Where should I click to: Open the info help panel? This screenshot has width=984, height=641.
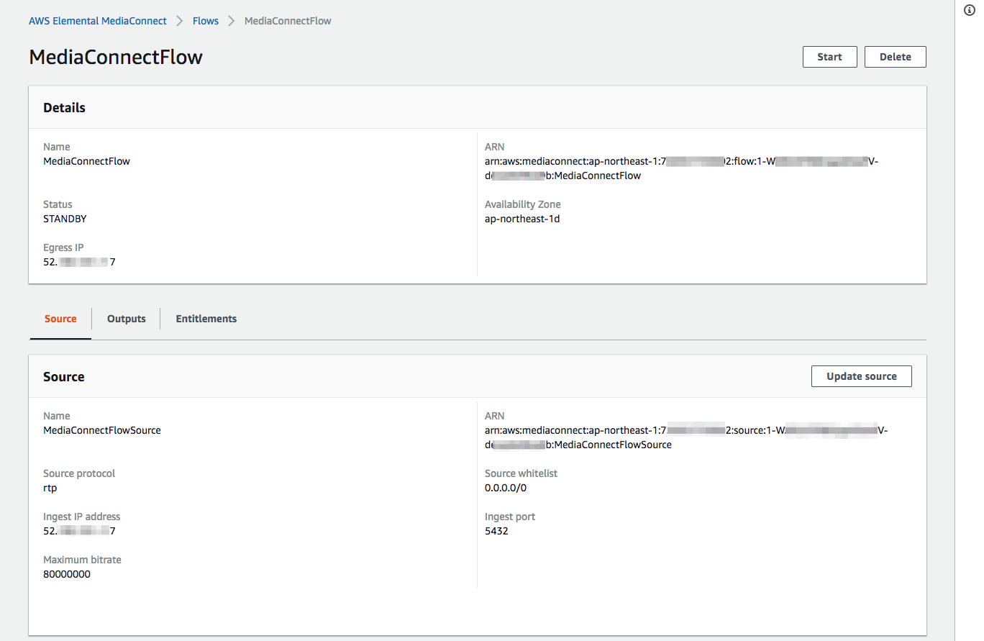coord(969,10)
